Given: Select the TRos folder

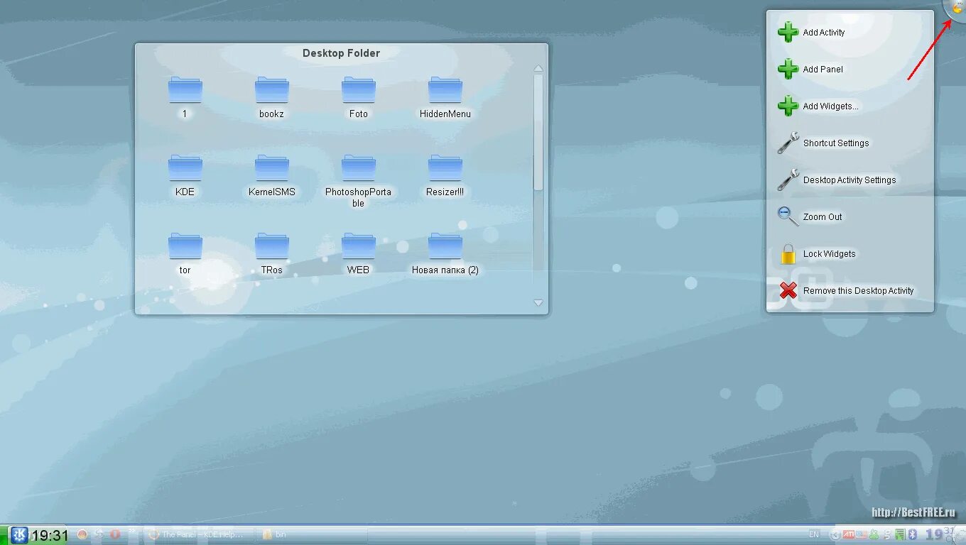Looking at the screenshot, I should click(x=271, y=253).
